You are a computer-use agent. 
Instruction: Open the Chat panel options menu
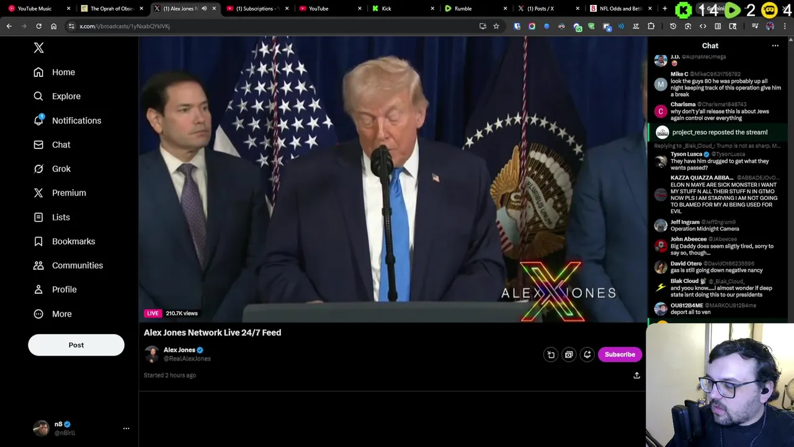coord(775,46)
